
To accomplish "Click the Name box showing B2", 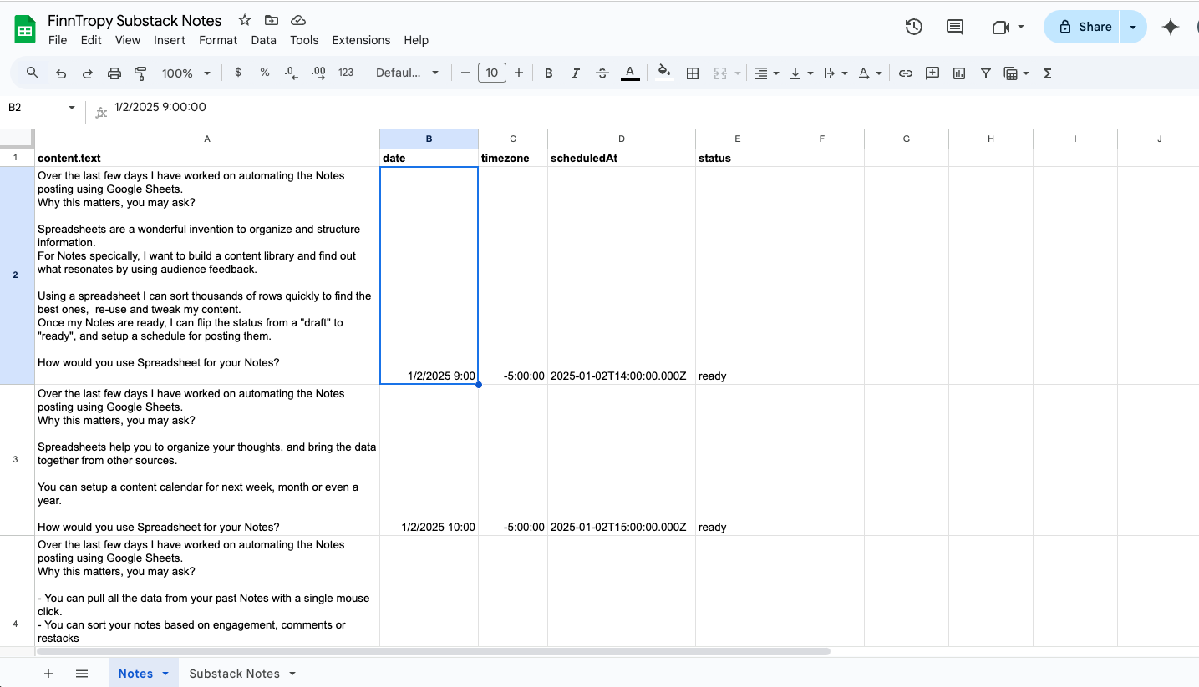I will [x=40, y=107].
